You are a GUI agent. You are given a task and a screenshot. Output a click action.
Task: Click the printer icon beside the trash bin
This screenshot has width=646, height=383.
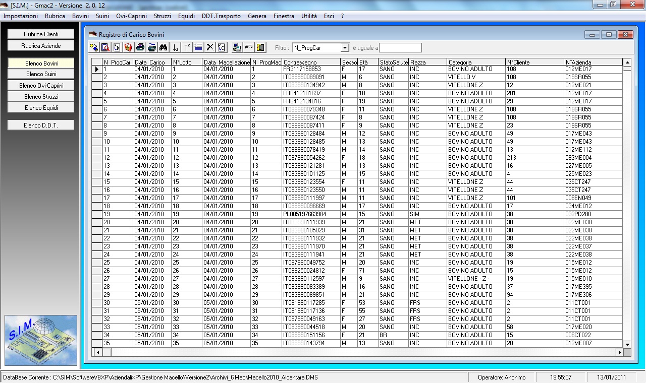coord(140,47)
